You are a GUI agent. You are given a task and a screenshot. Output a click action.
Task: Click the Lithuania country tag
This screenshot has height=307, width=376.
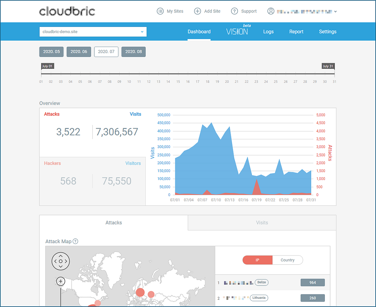259,298
